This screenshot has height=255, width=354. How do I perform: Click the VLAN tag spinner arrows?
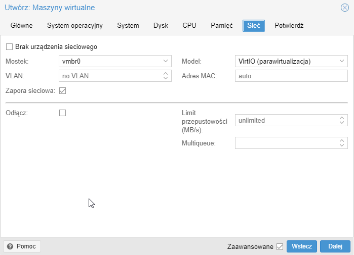tap(166, 76)
